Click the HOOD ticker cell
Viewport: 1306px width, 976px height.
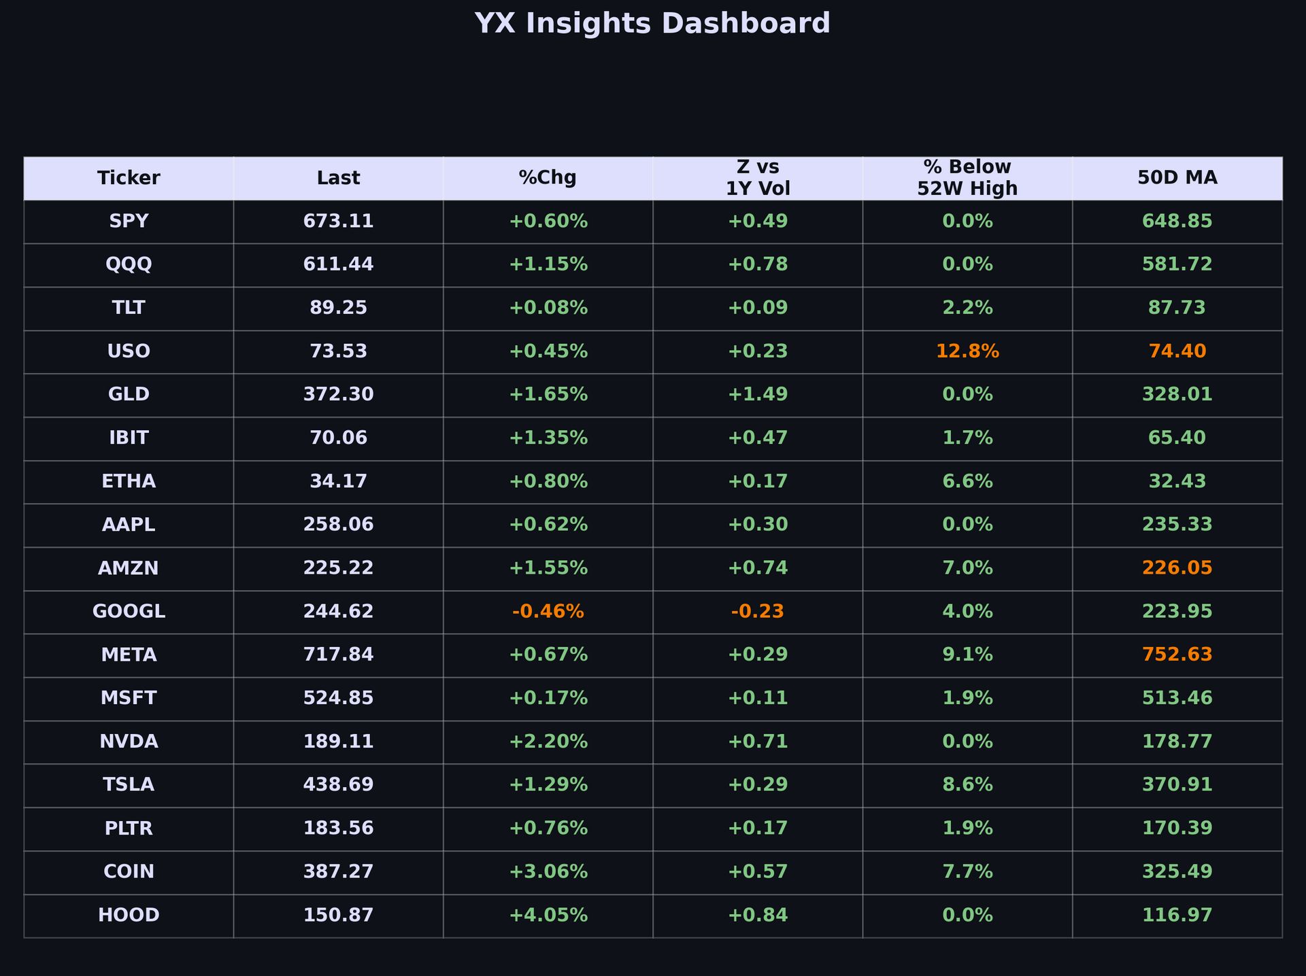click(x=129, y=916)
